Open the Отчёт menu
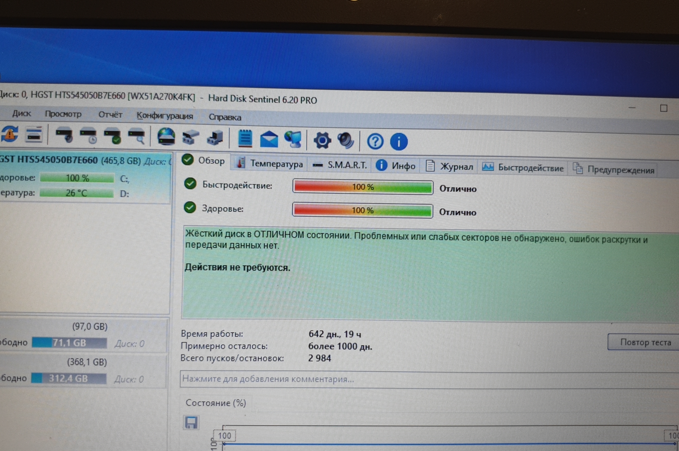Image resolution: width=679 pixels, height=451 pixels. 110,115
